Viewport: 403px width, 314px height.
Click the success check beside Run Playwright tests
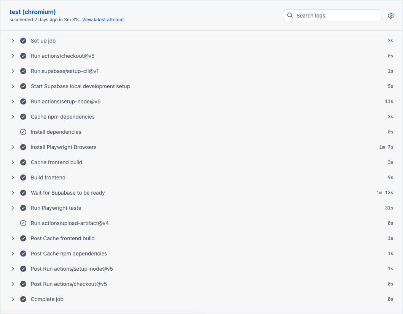[23, 208]
